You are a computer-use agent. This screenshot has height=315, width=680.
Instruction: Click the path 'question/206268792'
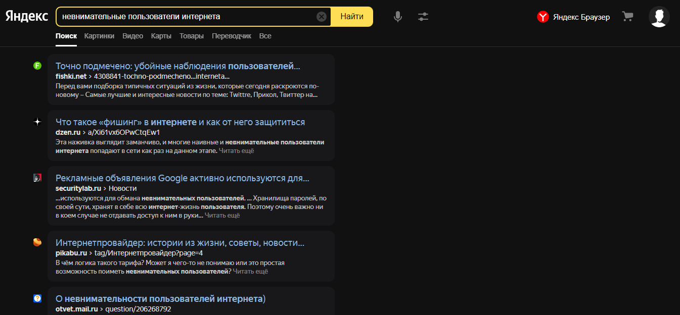click(139, 309)
